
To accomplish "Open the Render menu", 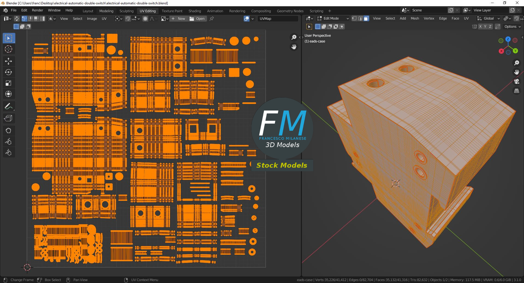I will pos(38,10).
